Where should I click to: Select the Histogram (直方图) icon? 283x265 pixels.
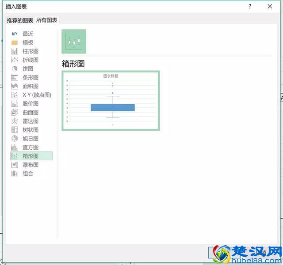click(15, 147)
